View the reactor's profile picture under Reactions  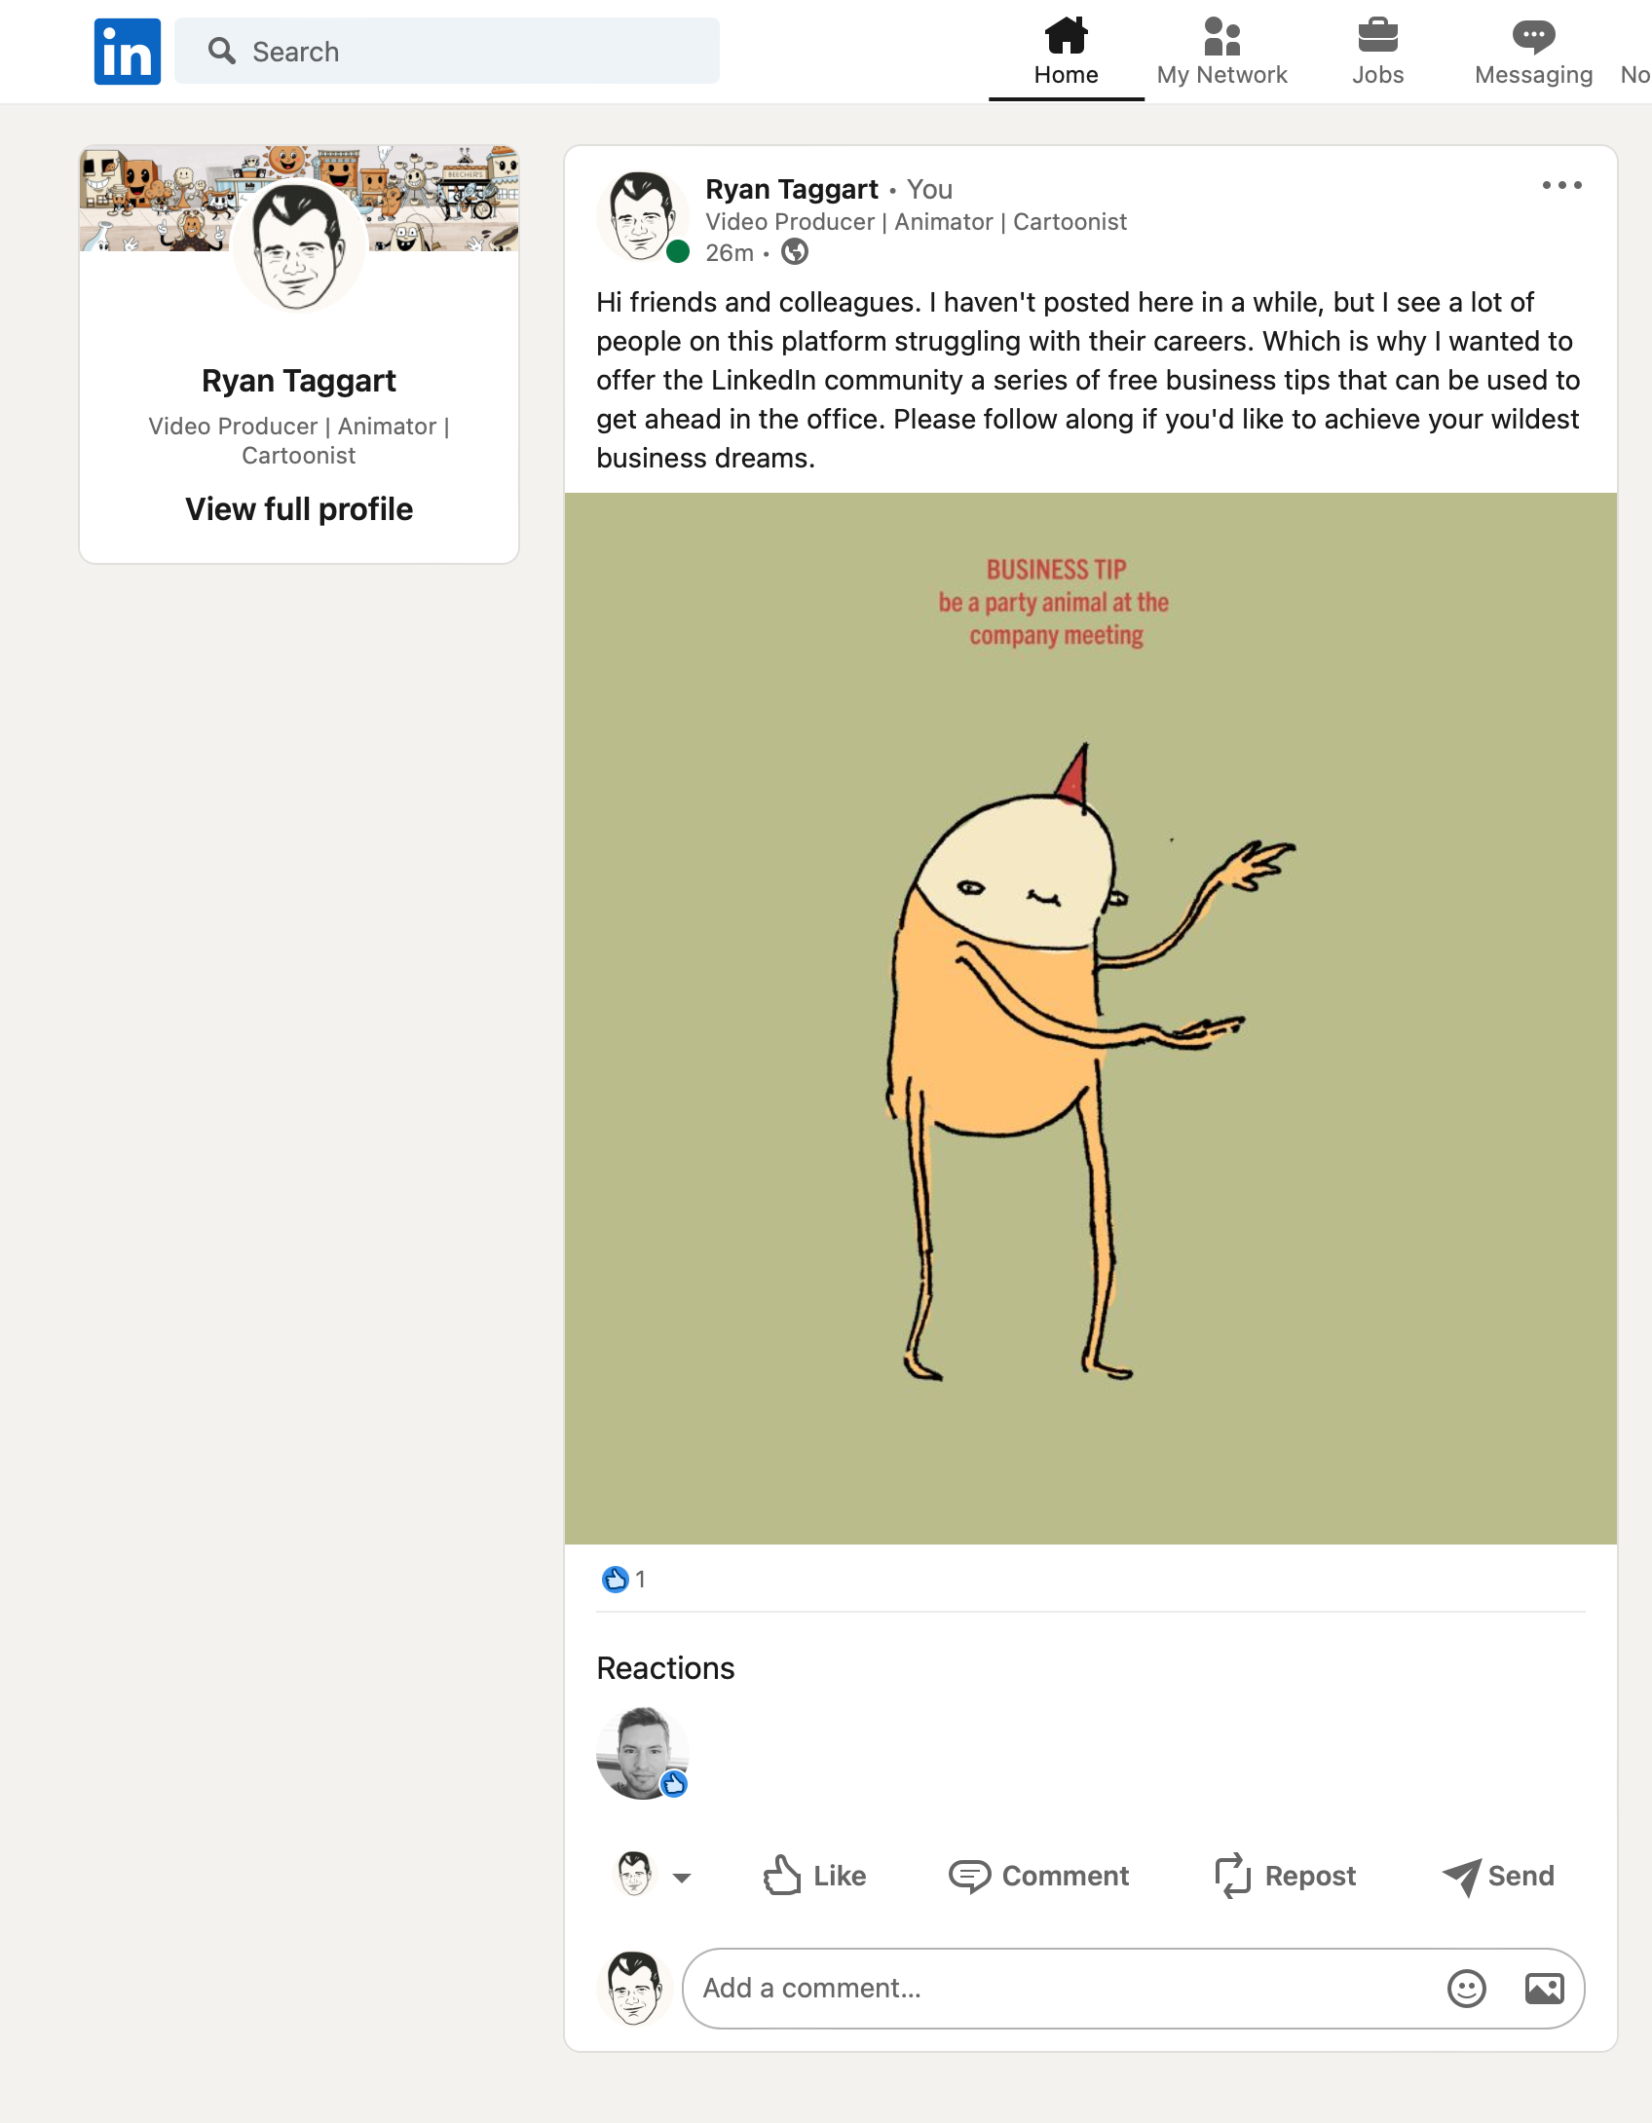click(x=642, y=1753)
